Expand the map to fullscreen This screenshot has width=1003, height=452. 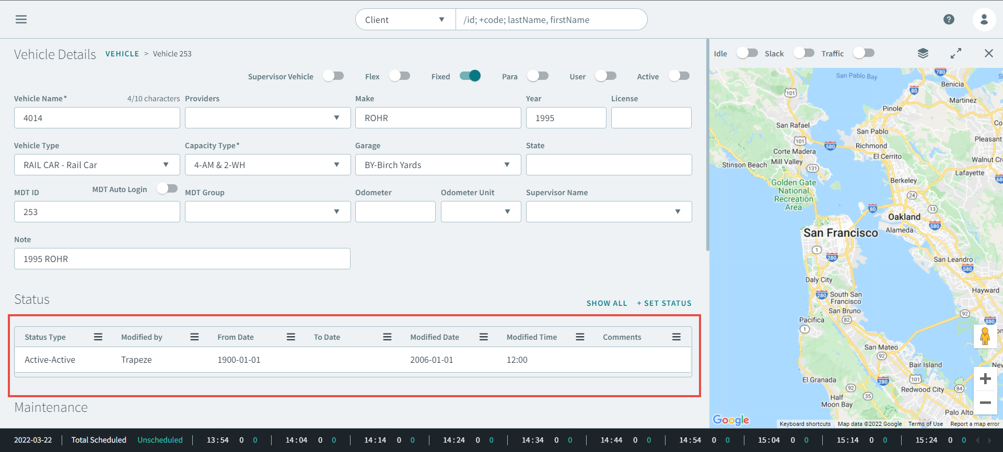pyautogui.click(x=955, y=53)
